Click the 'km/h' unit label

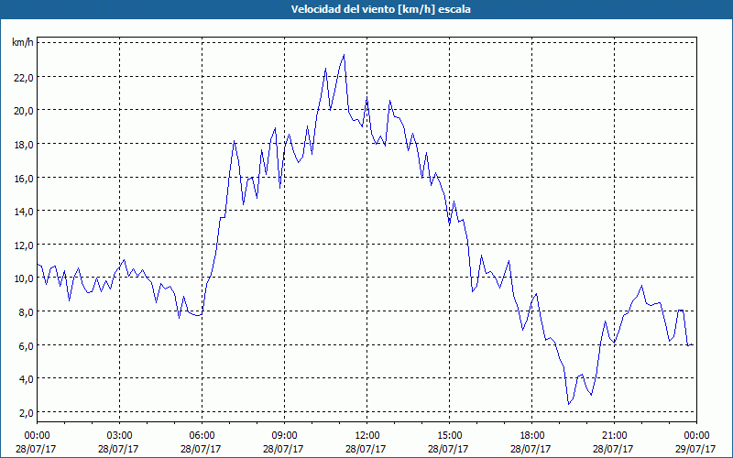point(23,42)
